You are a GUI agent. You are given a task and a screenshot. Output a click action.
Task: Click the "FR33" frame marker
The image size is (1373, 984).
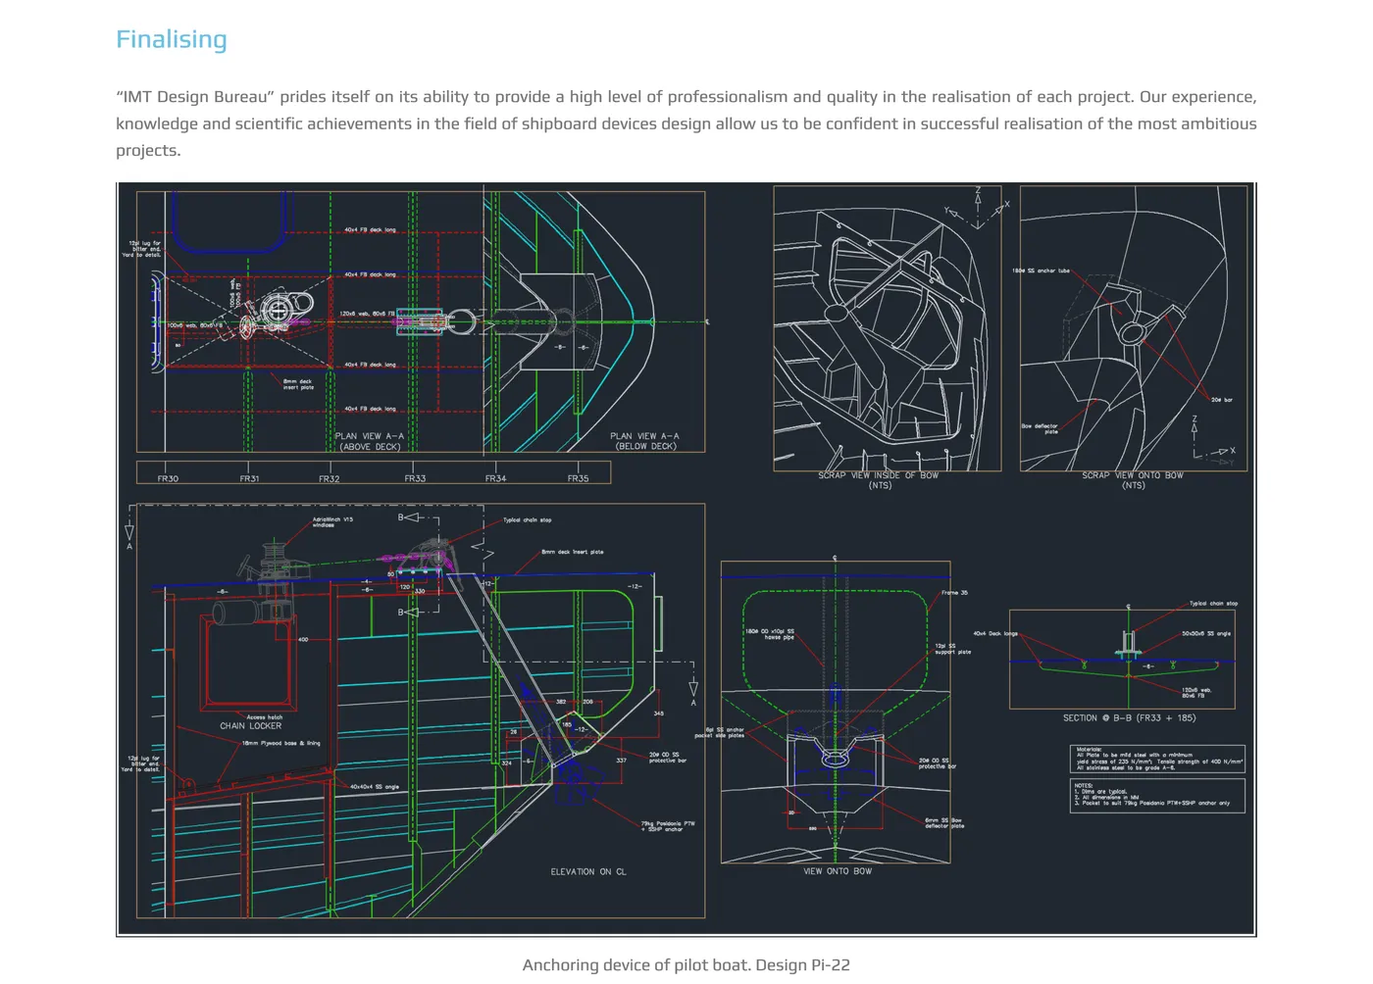pos(415,479)
